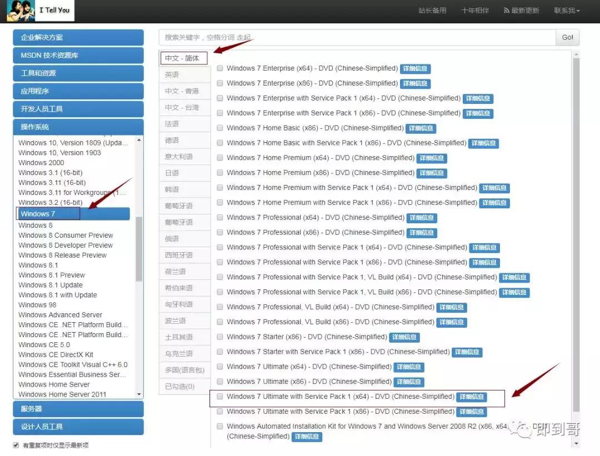Open the 最新更新 RSS link
The height and width of the screenshot is (456, 600).
coord(521,11)
